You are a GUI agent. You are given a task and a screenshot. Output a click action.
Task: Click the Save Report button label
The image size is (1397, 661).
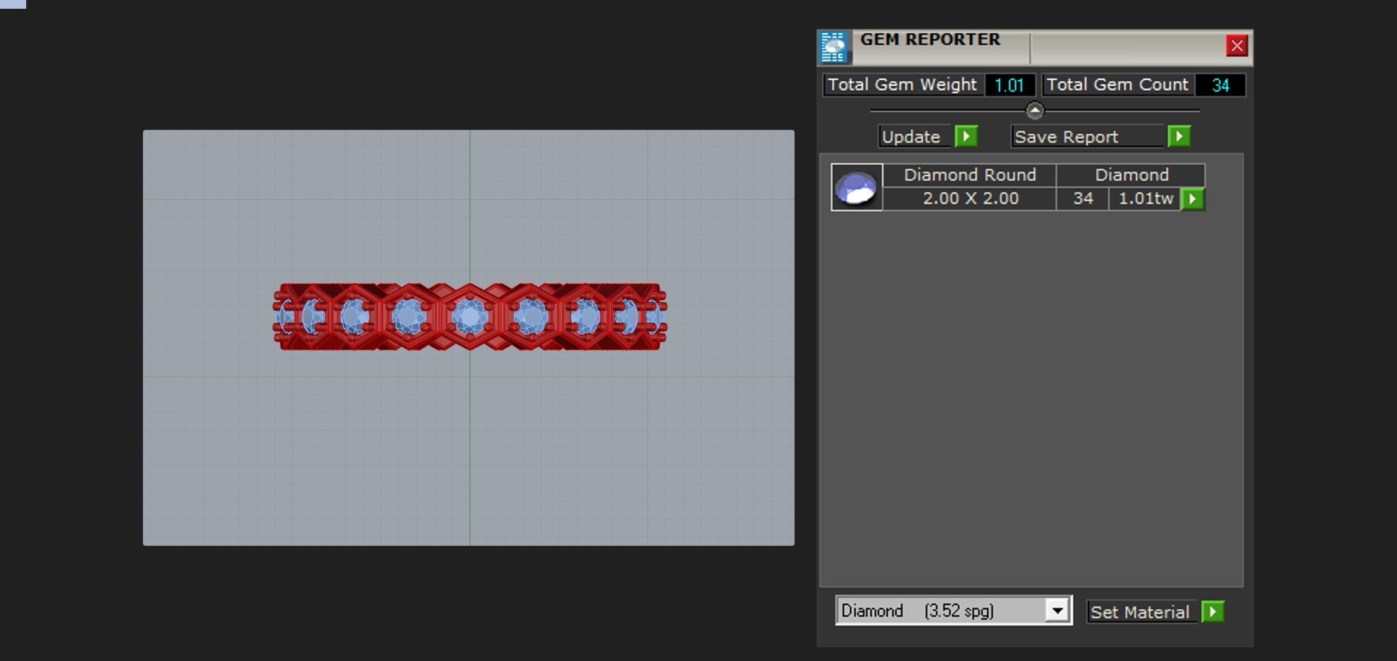pos(1067,137)
